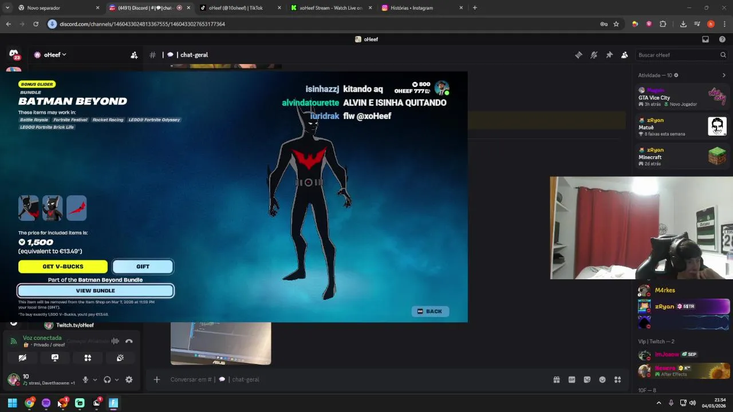The width and height of the screenshot is (733, 412).
Task: Toggle the member list icon
Action: tap(624, 55)
